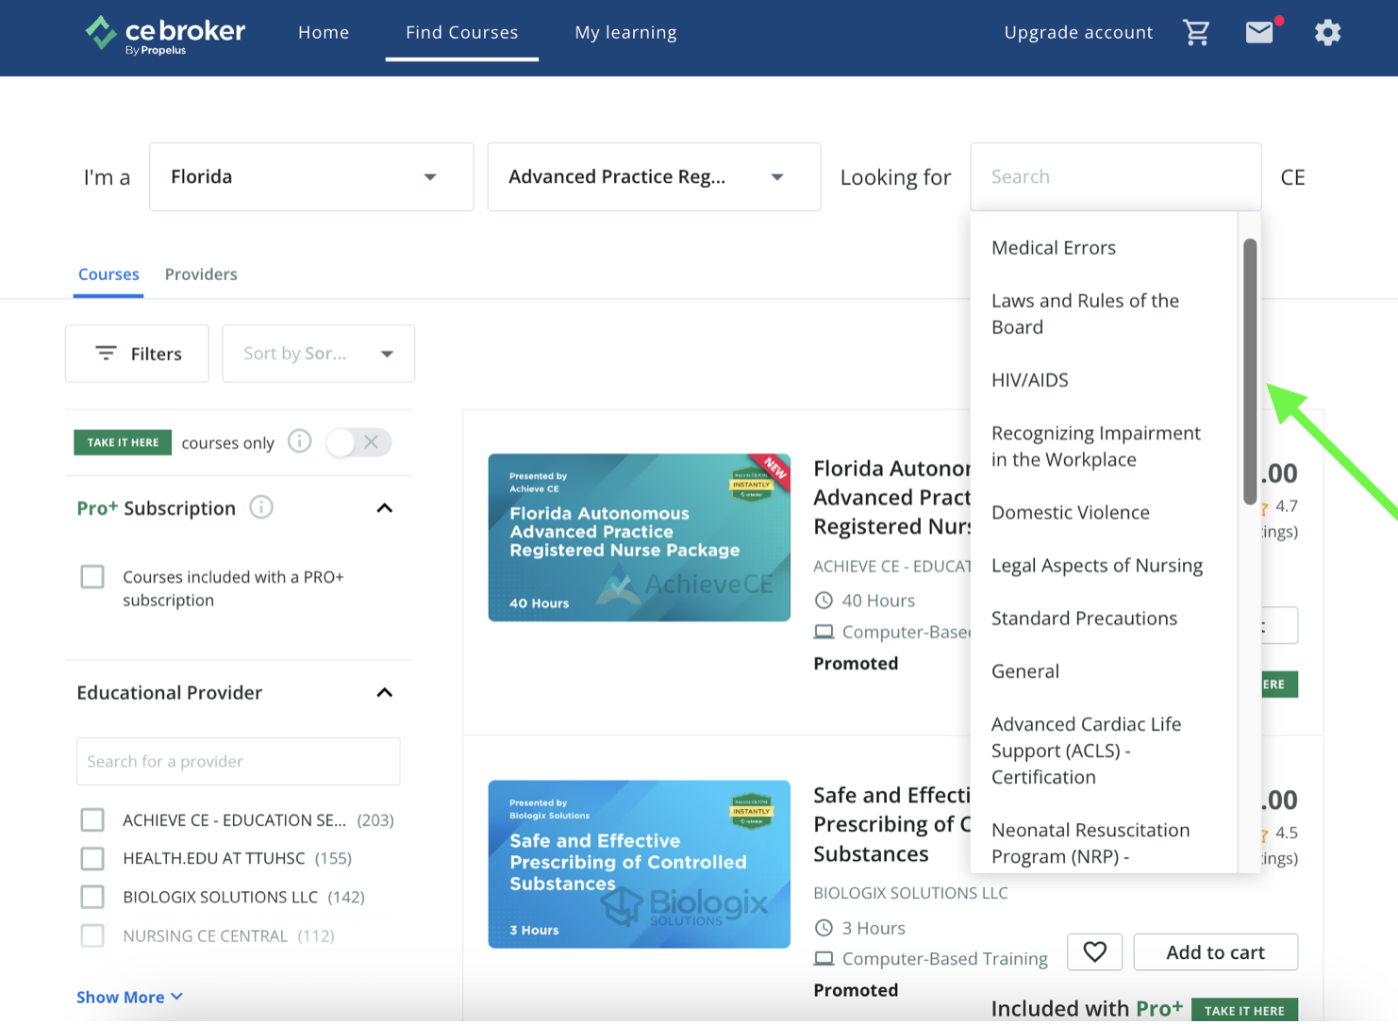Open the settings gear

coord(1327,32)
